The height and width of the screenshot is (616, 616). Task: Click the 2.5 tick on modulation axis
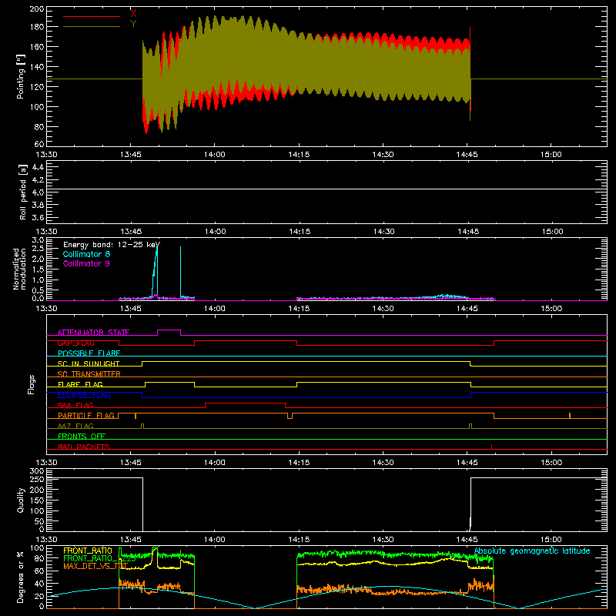pyautogui.click(x=38, y=249)
